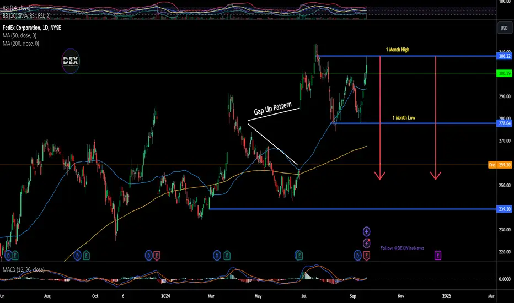Open the purple upcoming earnings E marker near 2025

(438, 255)
